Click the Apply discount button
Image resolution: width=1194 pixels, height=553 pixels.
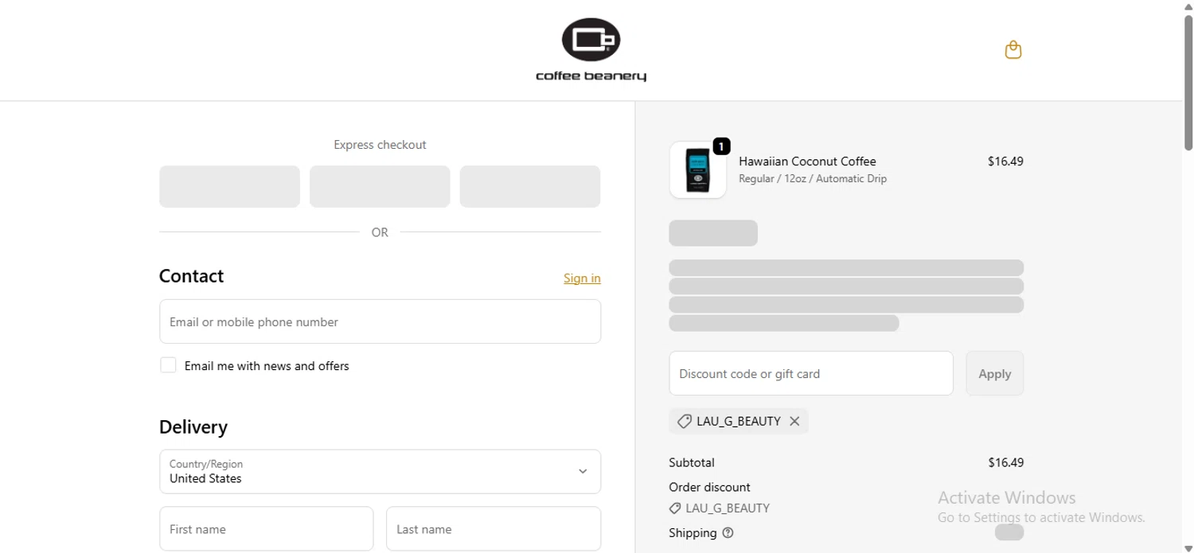pos(994,374)
